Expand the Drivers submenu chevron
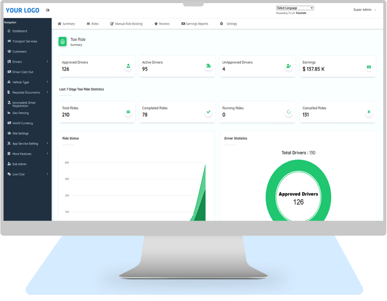 [47, 62]
